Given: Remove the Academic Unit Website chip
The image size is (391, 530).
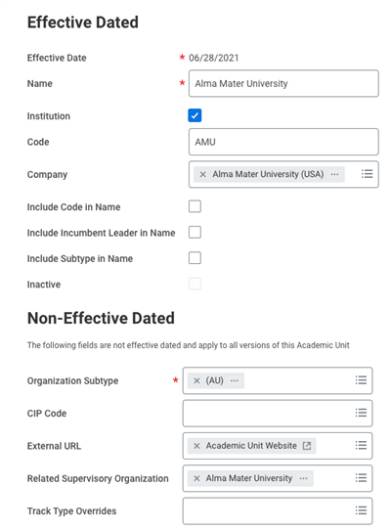Looking at the screenshot, I should pyautogui.click(x=196, y=446).
